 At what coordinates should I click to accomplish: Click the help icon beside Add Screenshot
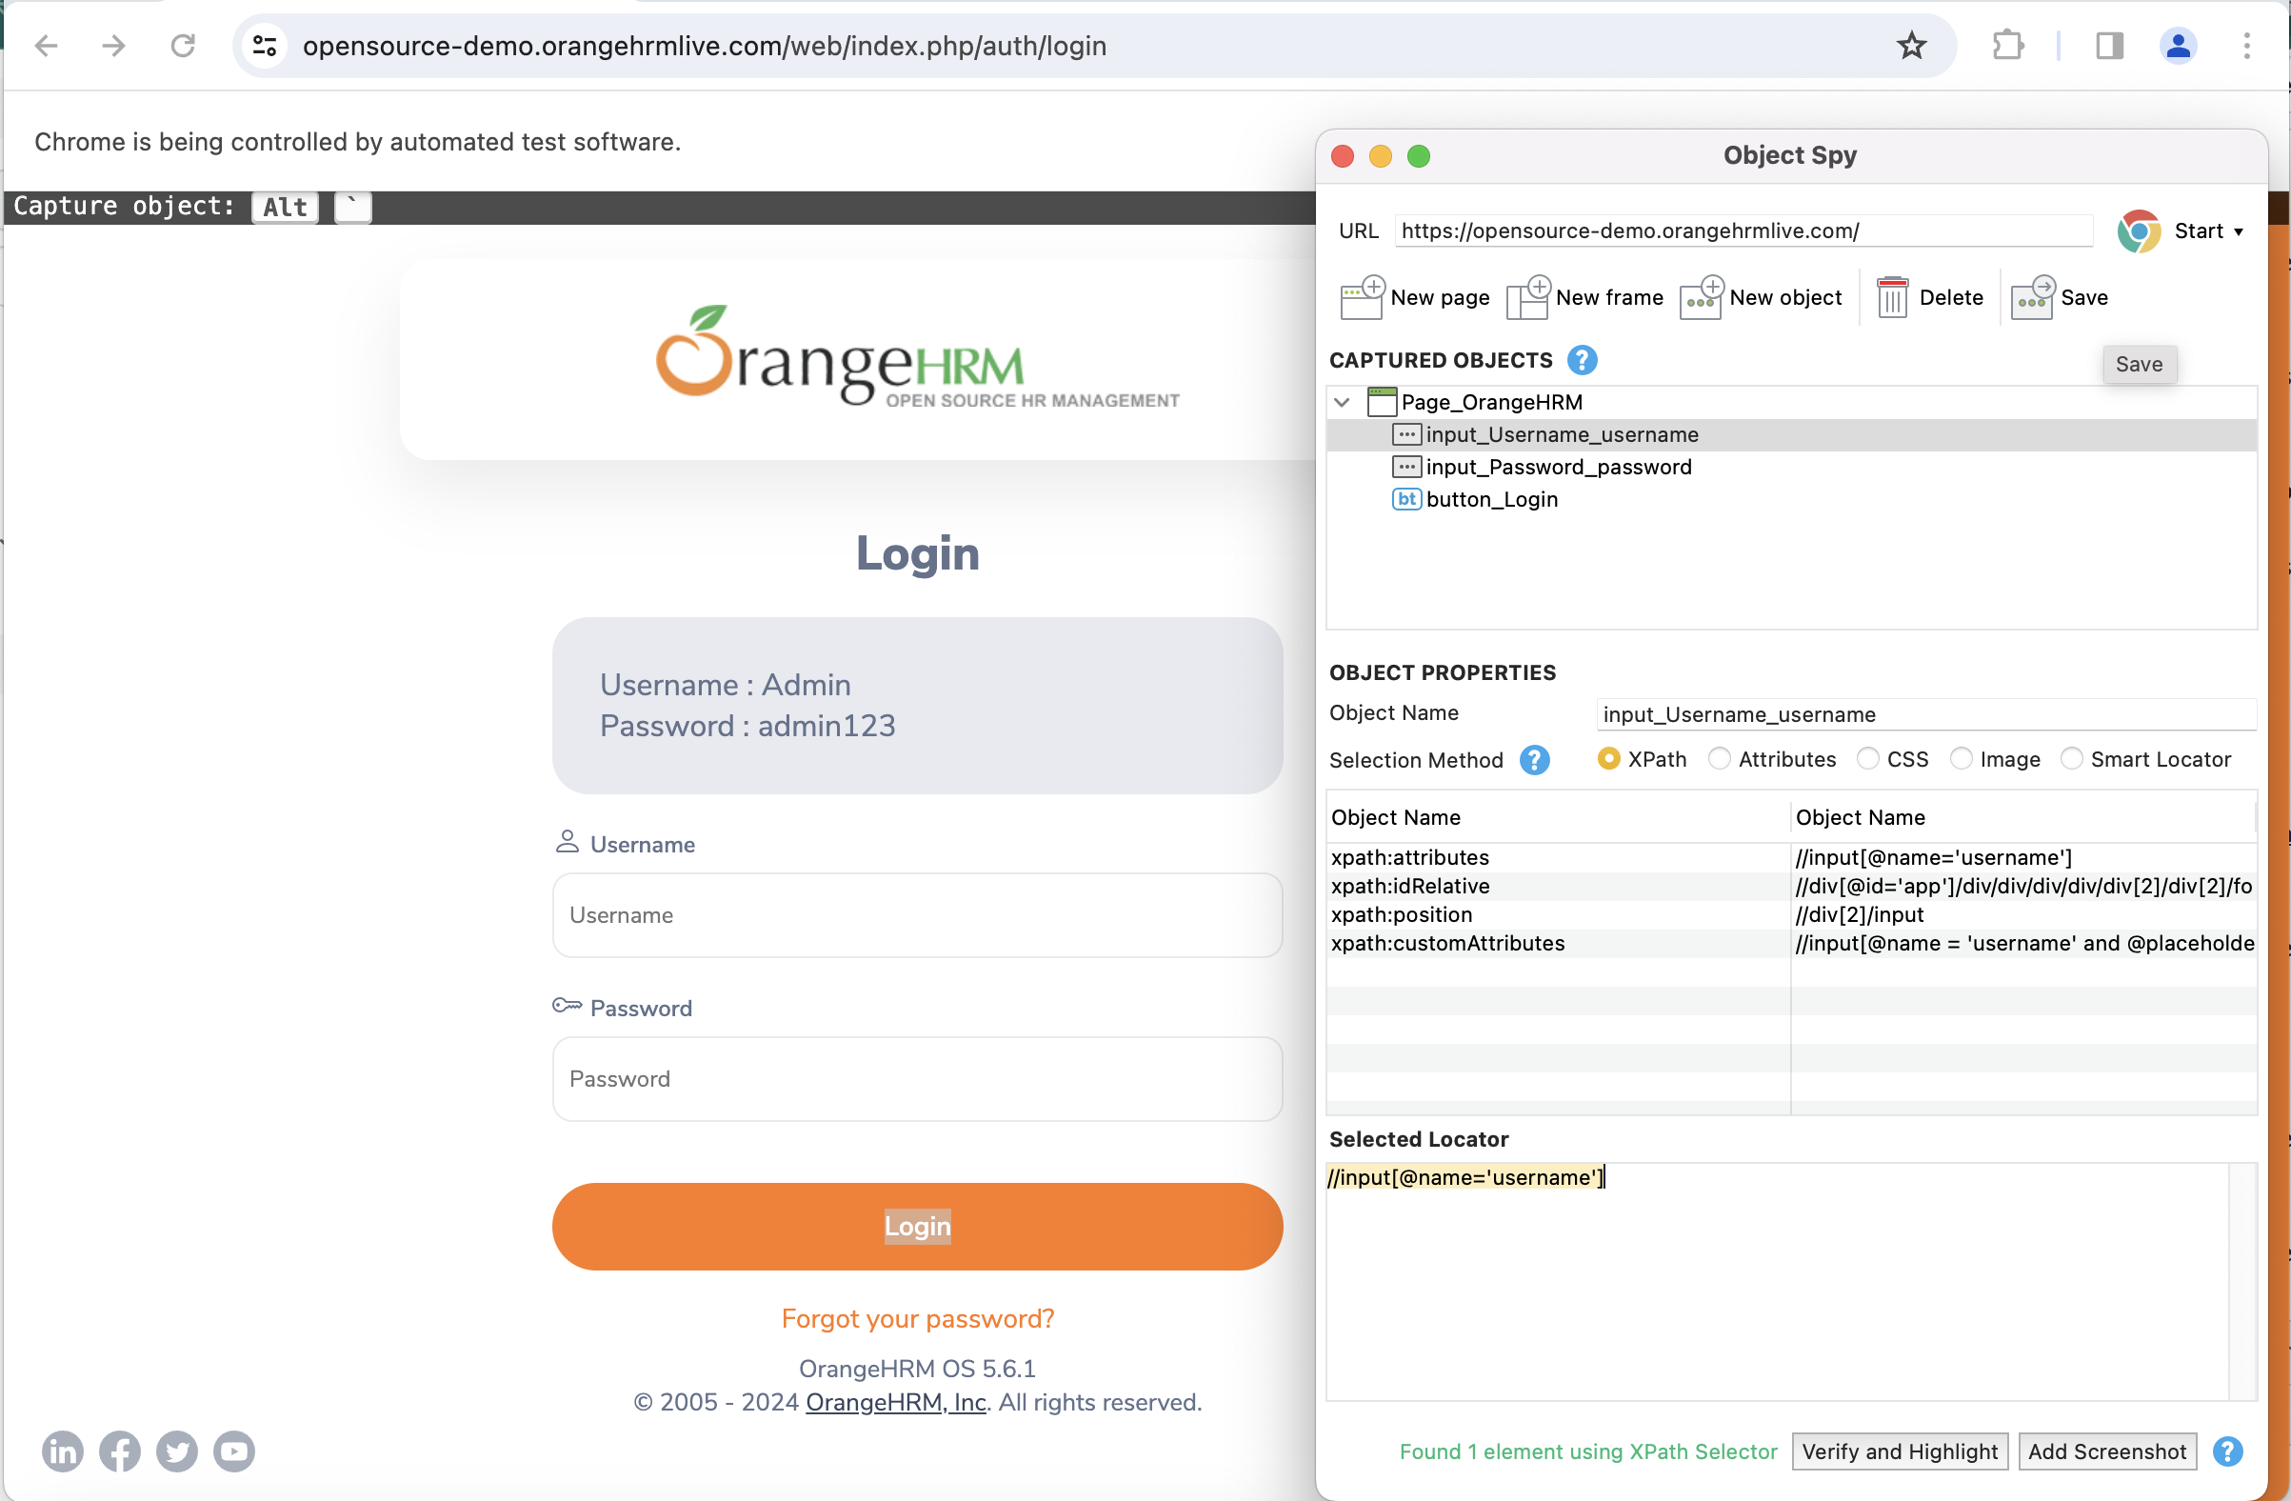click(x=2227, y=1451)
